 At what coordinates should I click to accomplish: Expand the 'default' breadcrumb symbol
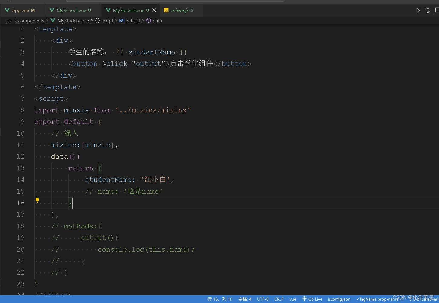[x=130, y=21]
